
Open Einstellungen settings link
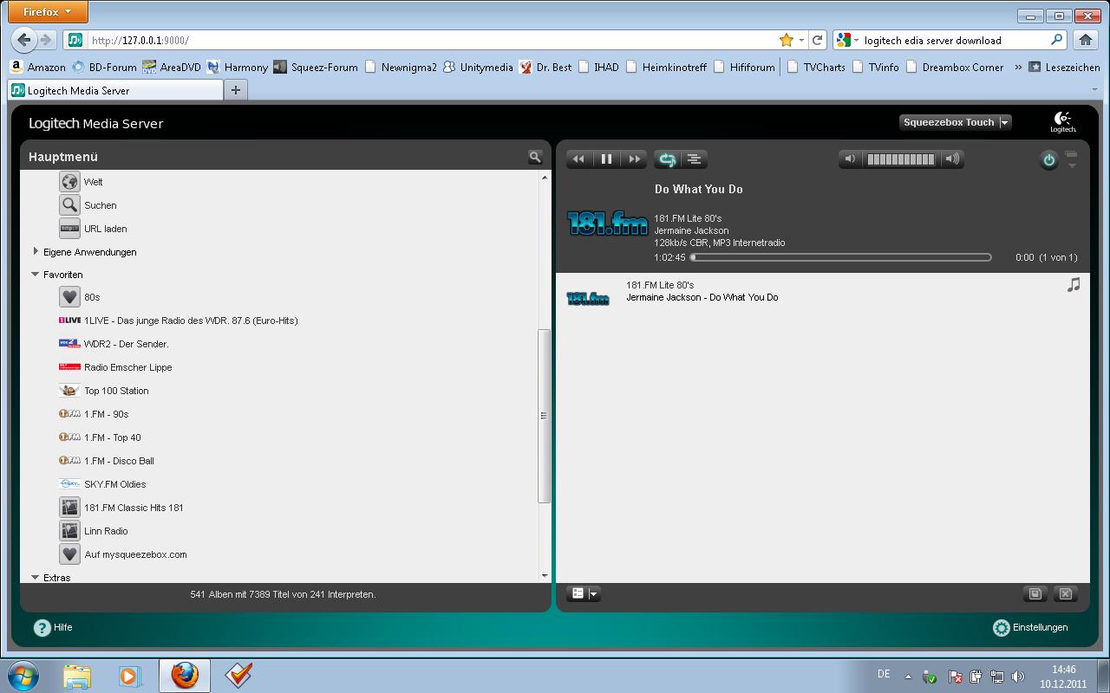[1040, 627]
